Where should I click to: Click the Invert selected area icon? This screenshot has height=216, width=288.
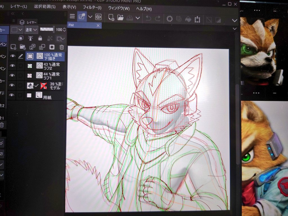(x=218, y=20)
